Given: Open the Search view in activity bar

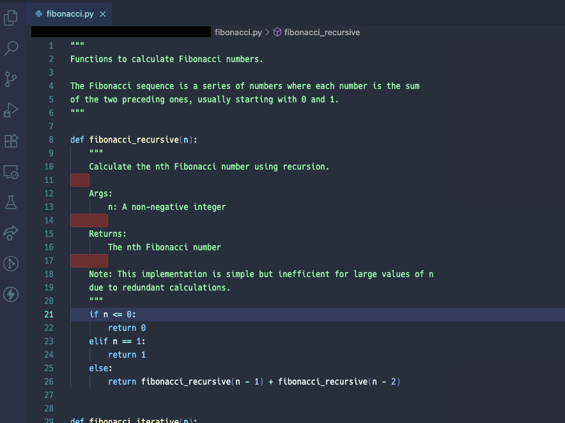Looking at the screenshot, I should coord(11,49).
